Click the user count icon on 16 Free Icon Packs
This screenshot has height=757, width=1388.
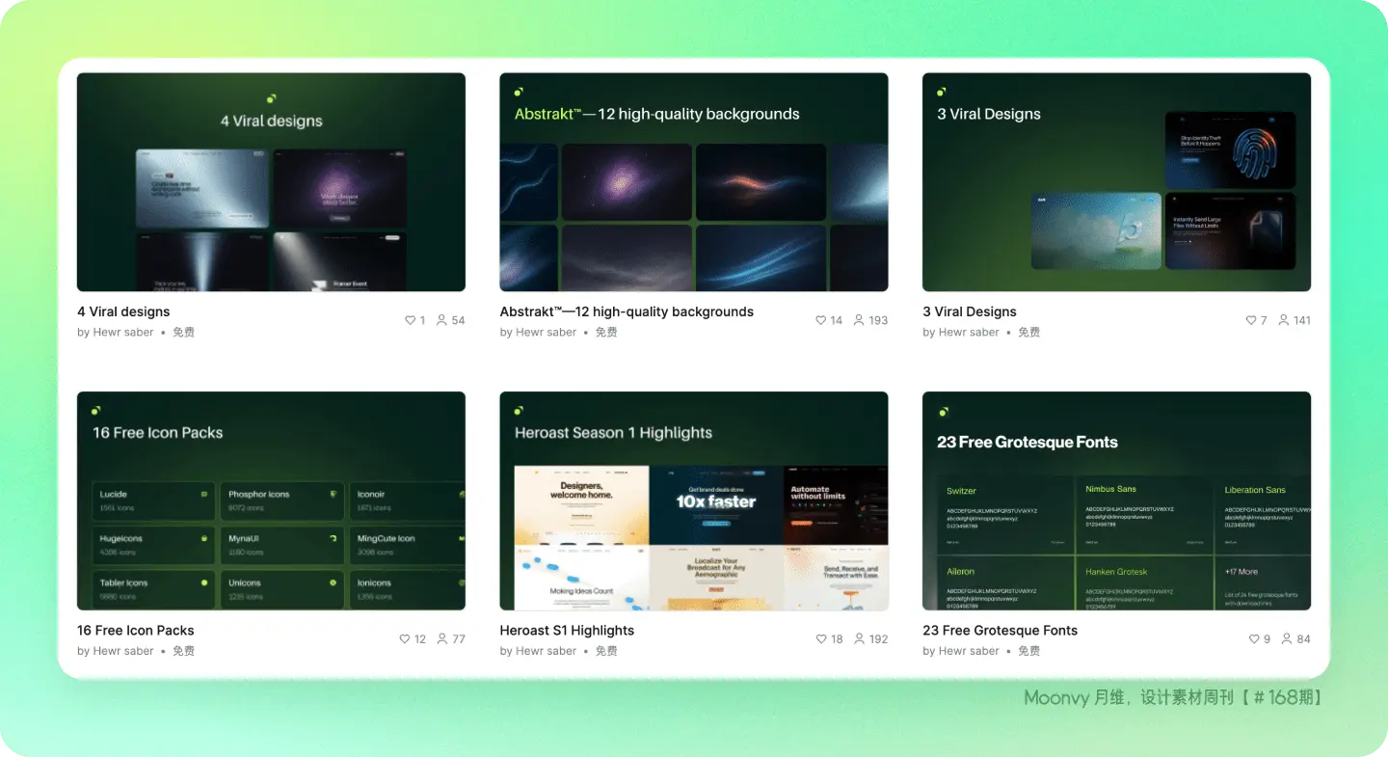click(442, 638)
